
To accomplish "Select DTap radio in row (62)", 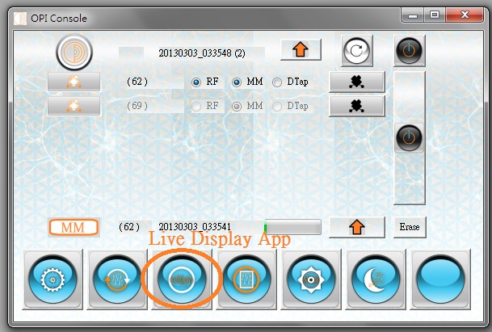I will (277, 82).
